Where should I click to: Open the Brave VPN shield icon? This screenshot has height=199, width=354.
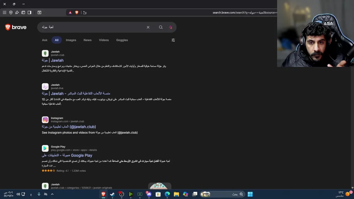coord(11,12)
